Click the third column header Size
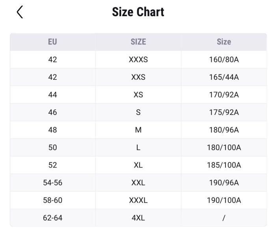276x231 pixels. click(x=224, y=42)
